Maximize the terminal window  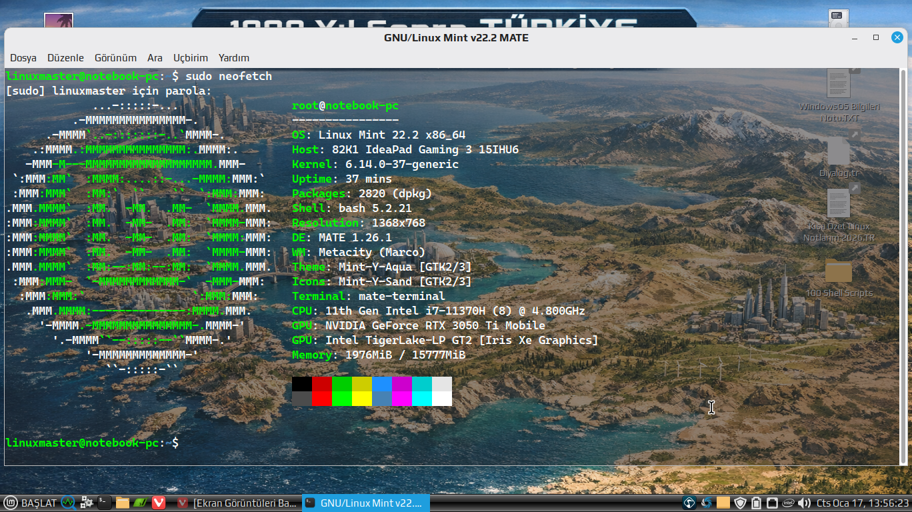coord(876,38)
